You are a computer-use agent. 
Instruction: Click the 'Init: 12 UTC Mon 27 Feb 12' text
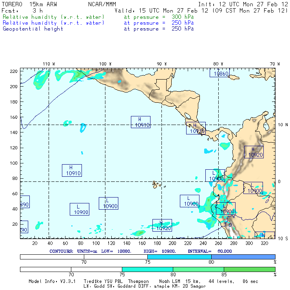click(243, 4)
